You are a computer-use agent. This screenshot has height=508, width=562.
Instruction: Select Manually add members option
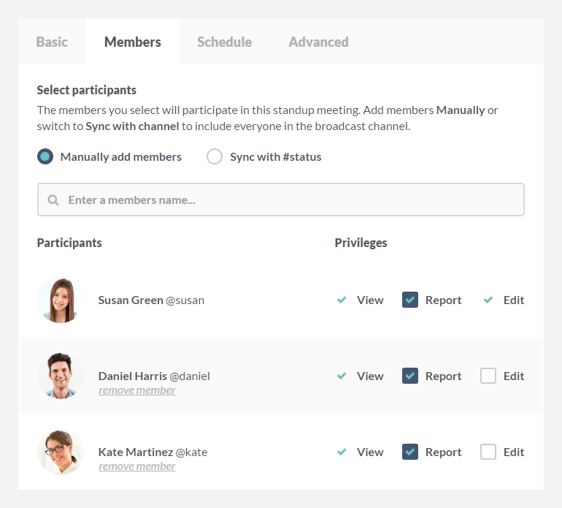(x=45, y=156)
